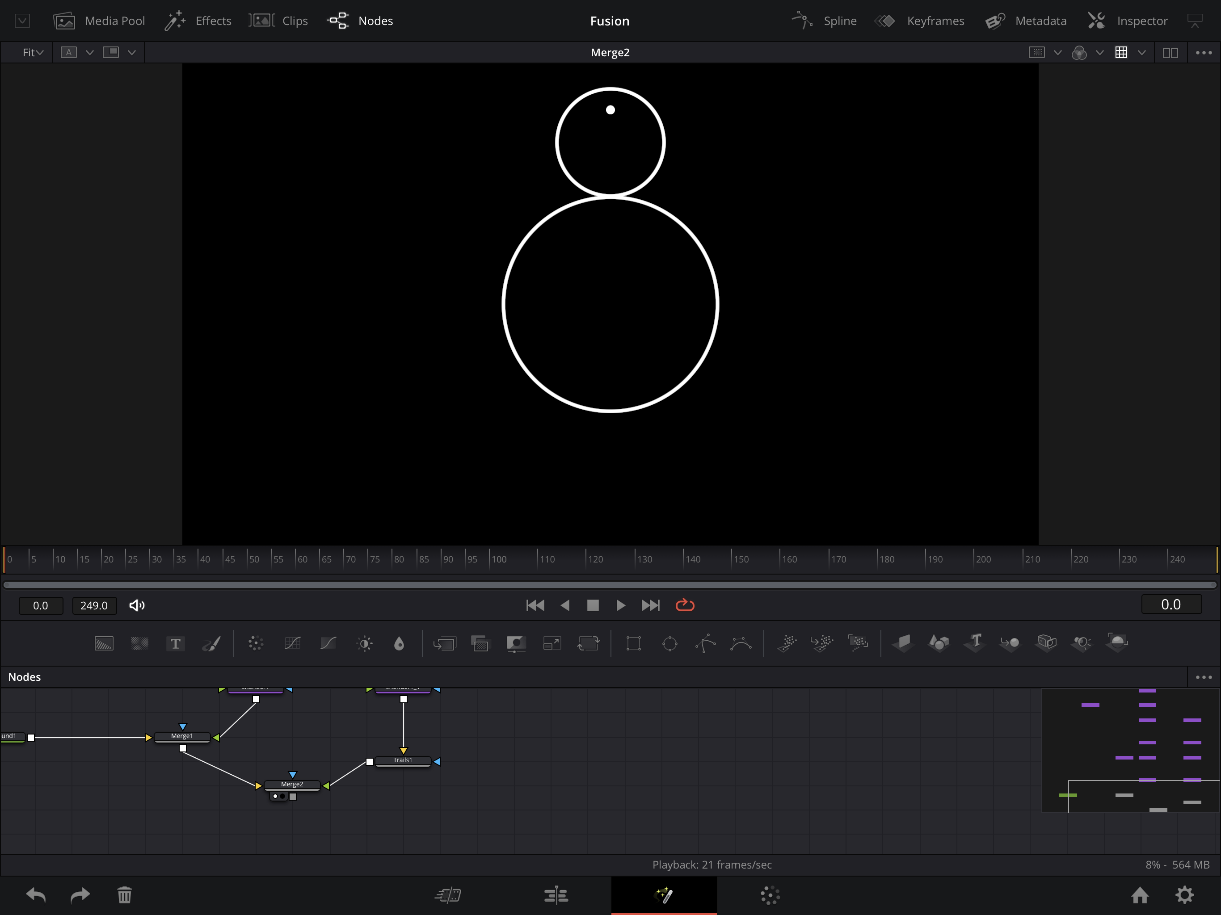Mute the audio speaker icon
This screenshot has width=1221, height=915.
tap(137, 605)
